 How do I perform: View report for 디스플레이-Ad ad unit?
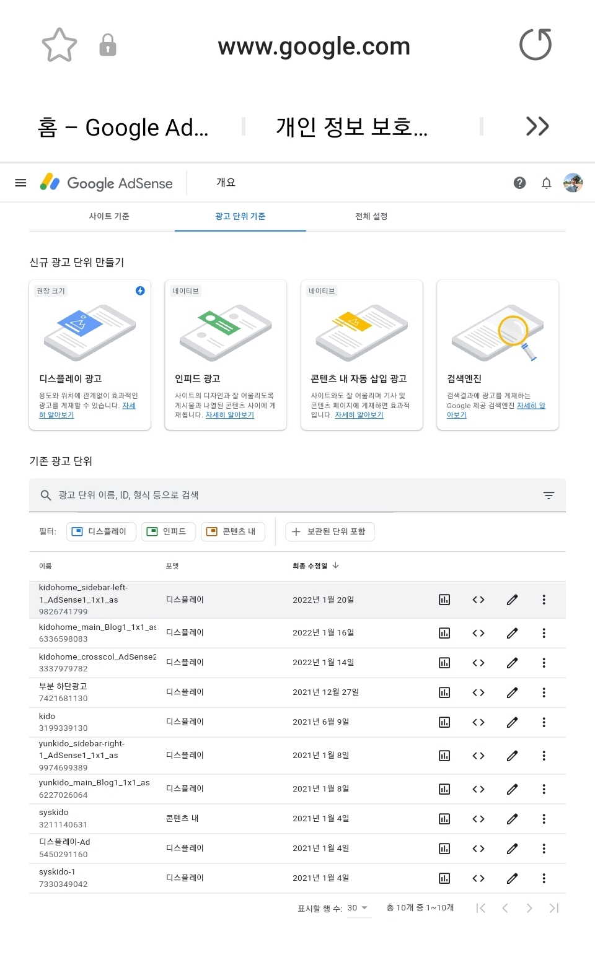444,849
